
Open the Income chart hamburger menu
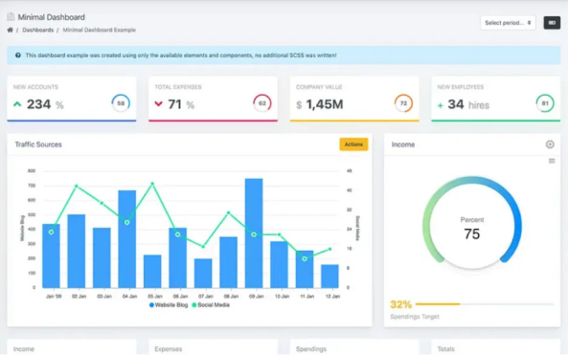coord(552,161)
